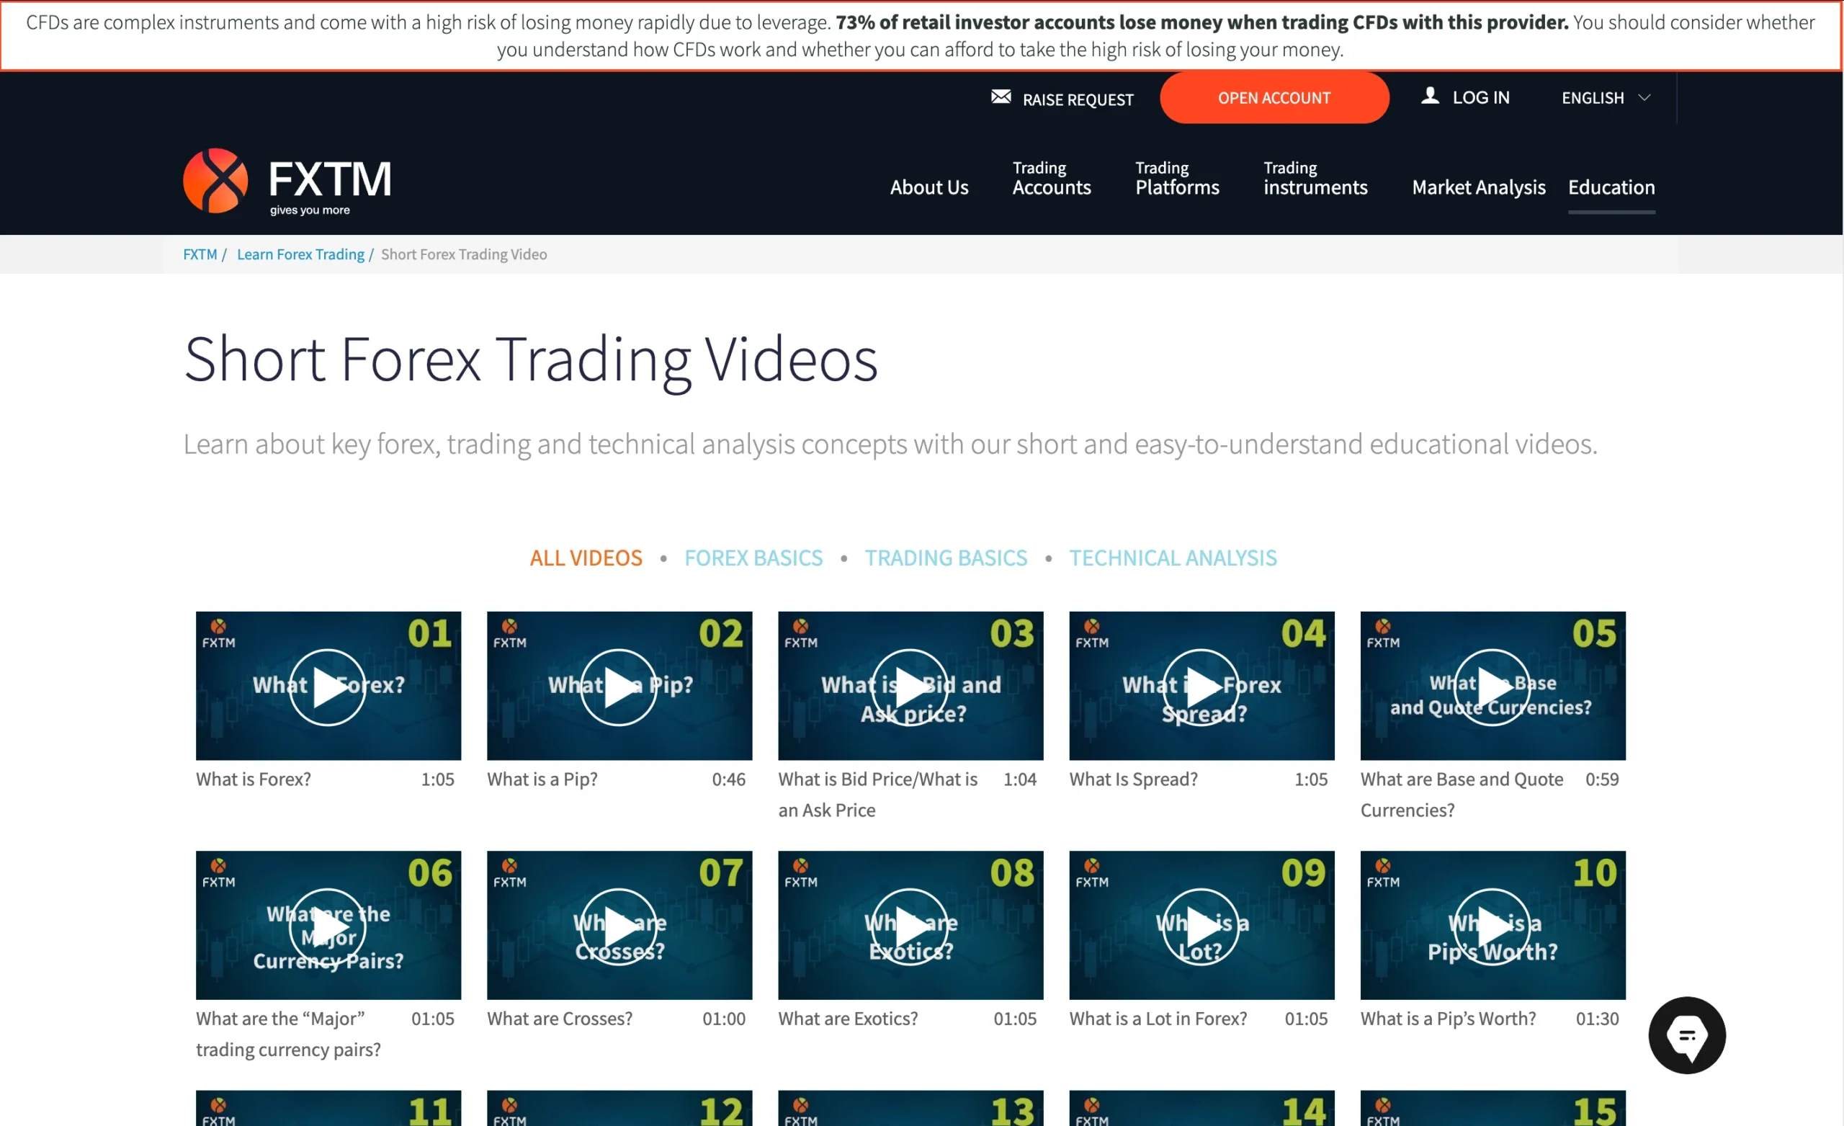Click the 'What are Crosses?' title text
This screenshot has width=1844, height=1126.
559,1019
